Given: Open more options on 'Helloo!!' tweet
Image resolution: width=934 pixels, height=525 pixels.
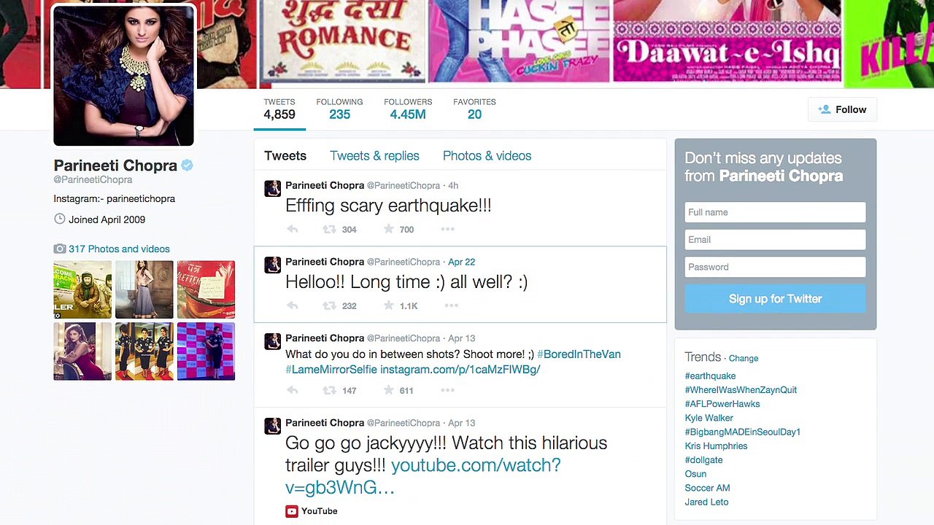Looking at the screenshot, I should point(451,306).
